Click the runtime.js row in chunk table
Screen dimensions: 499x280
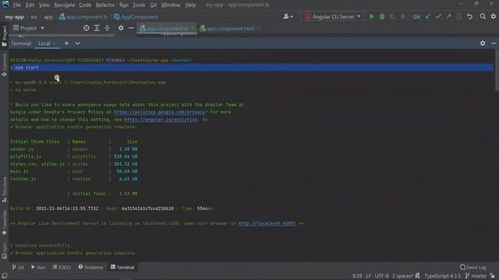(73, 179)
